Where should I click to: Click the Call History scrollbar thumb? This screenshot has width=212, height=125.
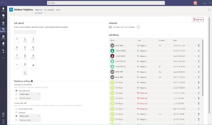tap(202, 68)
